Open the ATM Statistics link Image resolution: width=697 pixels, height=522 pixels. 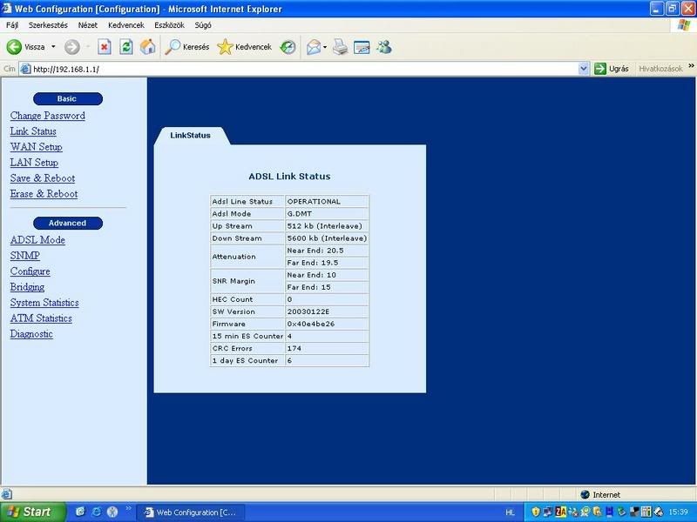pyautogui.click(x=41, y=318)
